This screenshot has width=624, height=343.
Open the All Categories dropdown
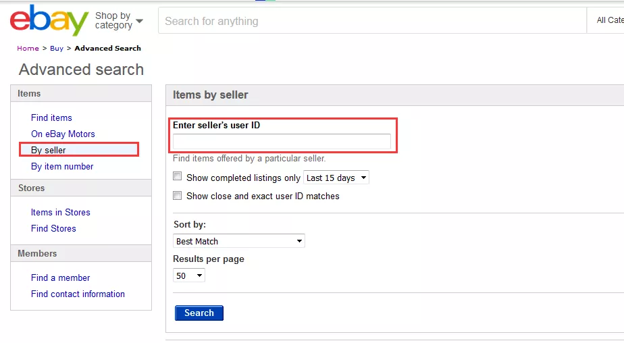tap(609, 21)
